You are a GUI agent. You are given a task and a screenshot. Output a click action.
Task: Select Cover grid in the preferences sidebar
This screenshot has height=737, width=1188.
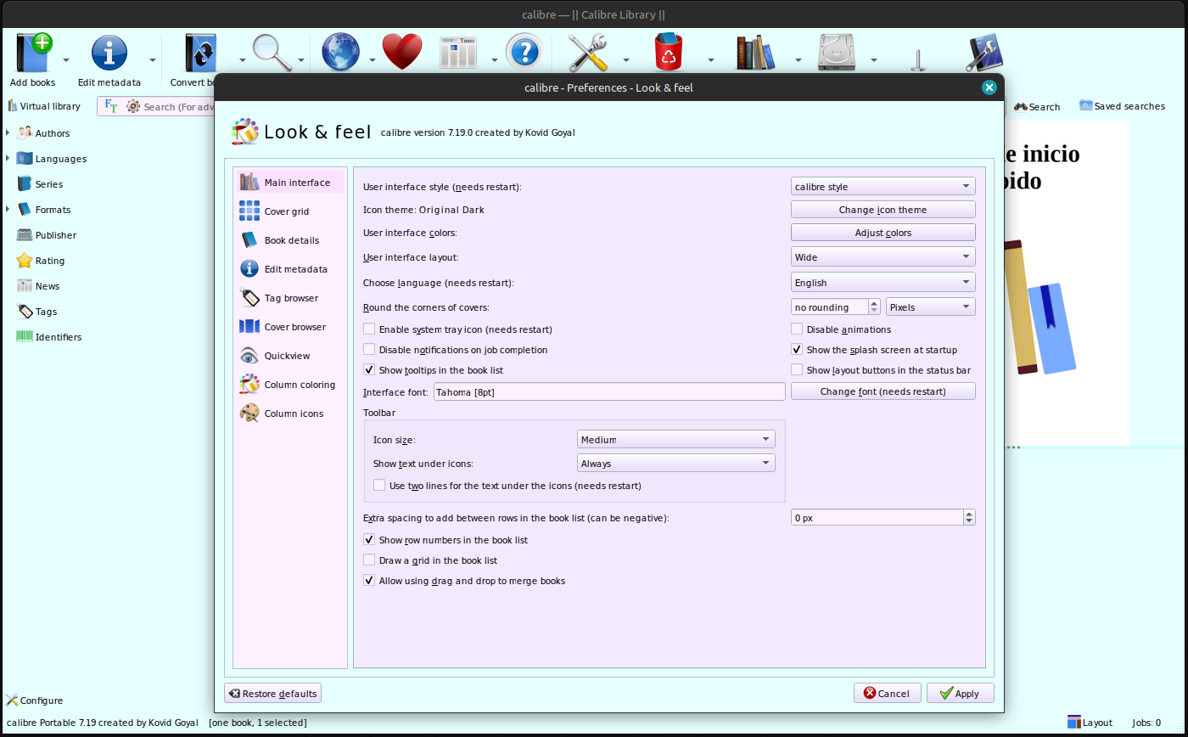tap(289, 211)
